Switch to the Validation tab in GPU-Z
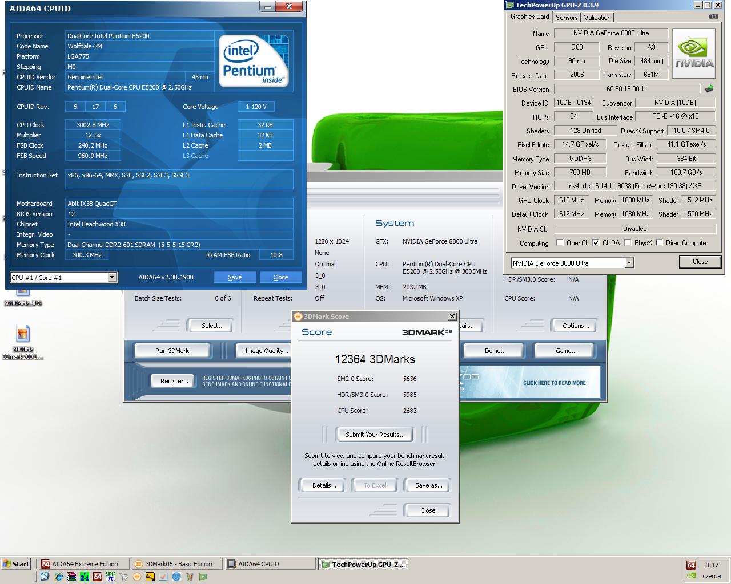The width and height of the screenshot is (731, 584). pos(597,18)
